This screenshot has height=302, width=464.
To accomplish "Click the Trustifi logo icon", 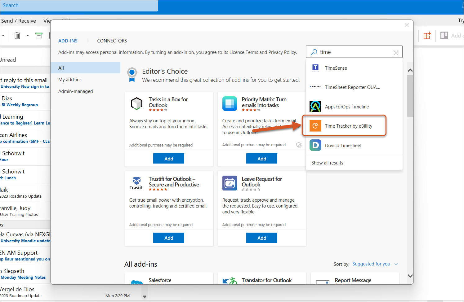I will pyautogui.click(x=136, y=183).
